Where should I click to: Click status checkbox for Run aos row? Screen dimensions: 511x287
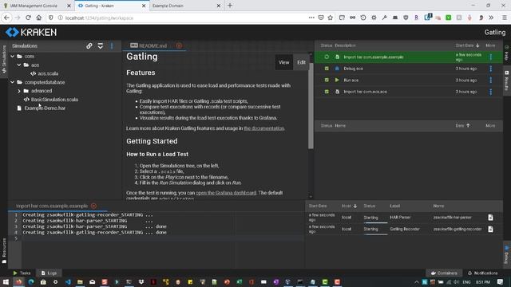(x=327, y=80)
